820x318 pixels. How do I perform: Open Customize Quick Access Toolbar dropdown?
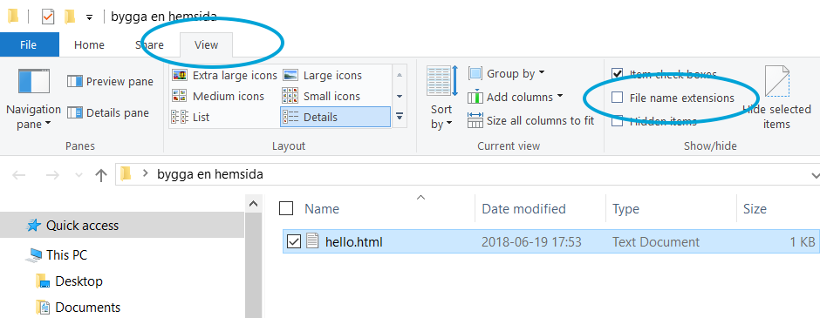pyautogui.click(x=90, y=17)
